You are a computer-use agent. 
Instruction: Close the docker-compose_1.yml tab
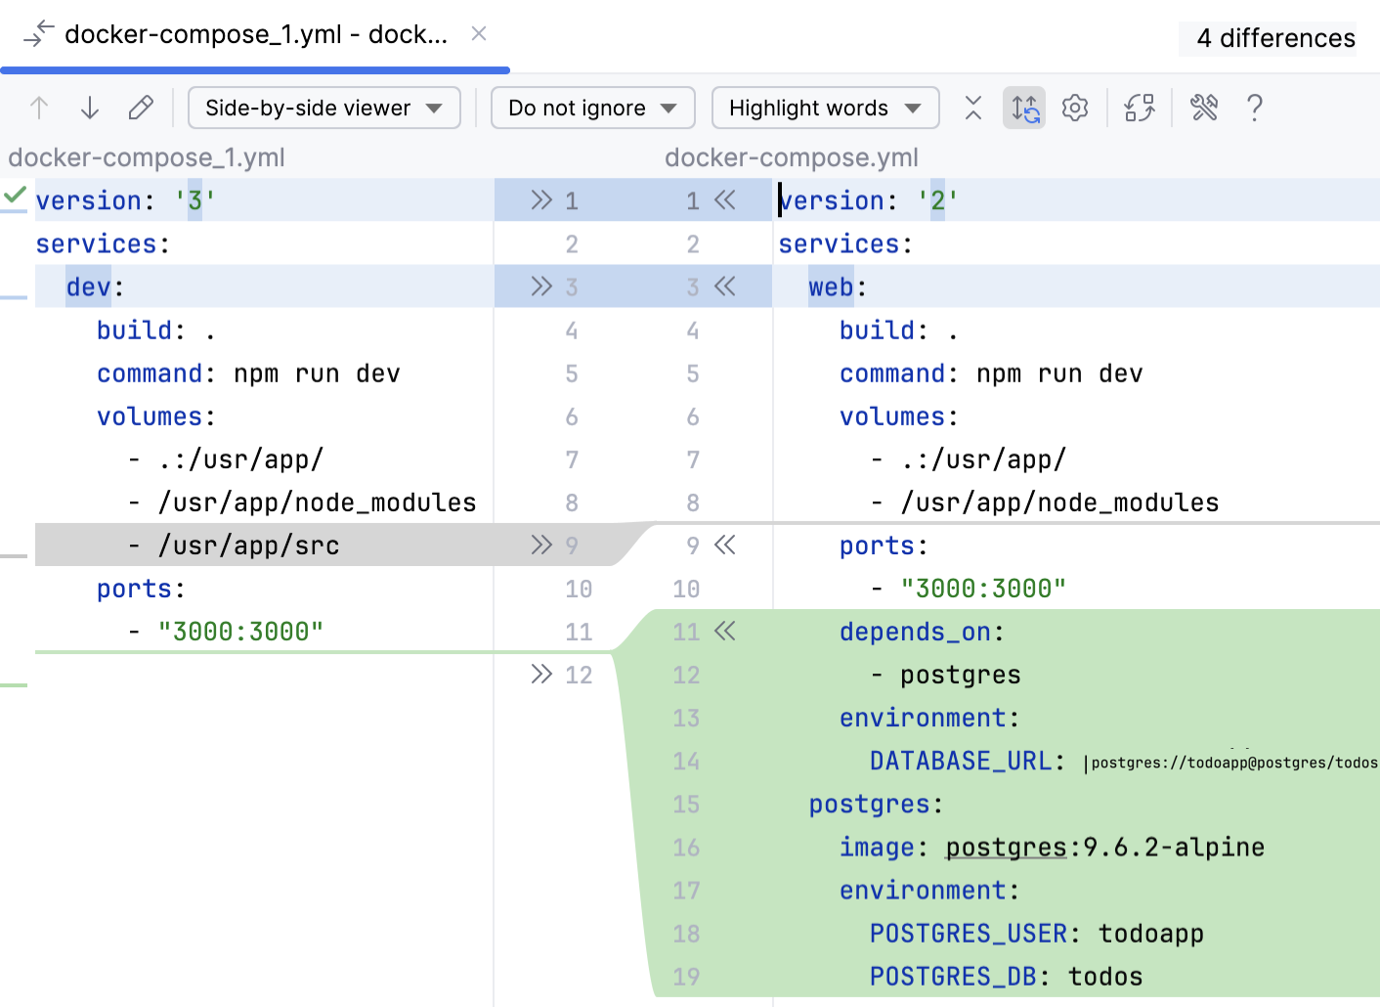479,34
